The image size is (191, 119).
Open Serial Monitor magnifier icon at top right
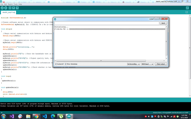[x=187, y=8]
